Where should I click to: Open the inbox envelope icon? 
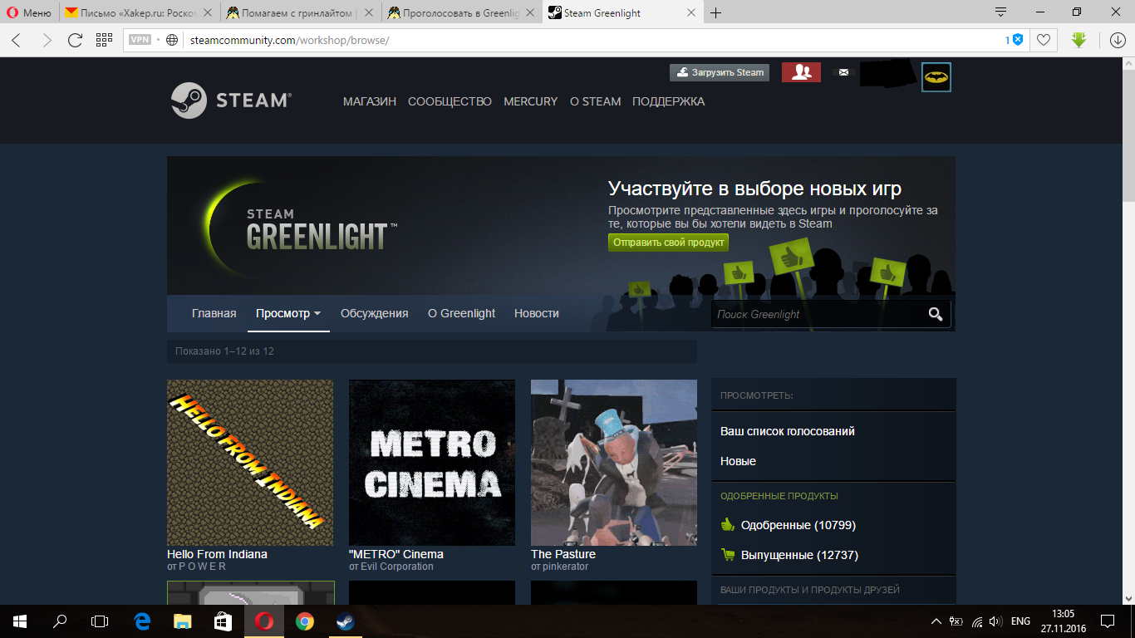[x=844, y=72]
